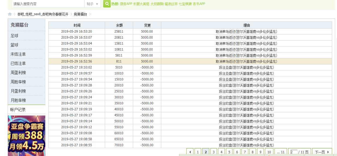Go to page 4
The width and height of the screenshot is (337, 156).
[221, 152]
